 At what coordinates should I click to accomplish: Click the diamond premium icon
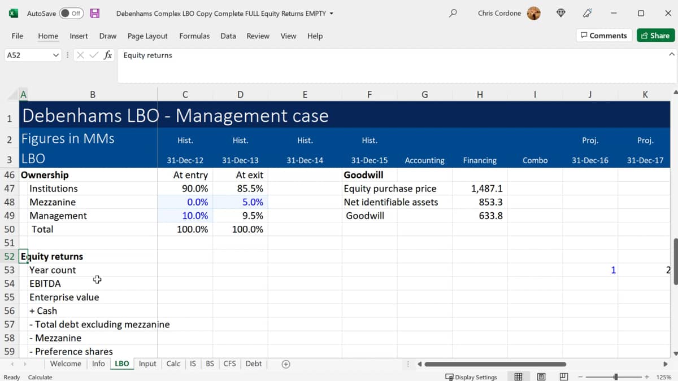click(560, 13)
